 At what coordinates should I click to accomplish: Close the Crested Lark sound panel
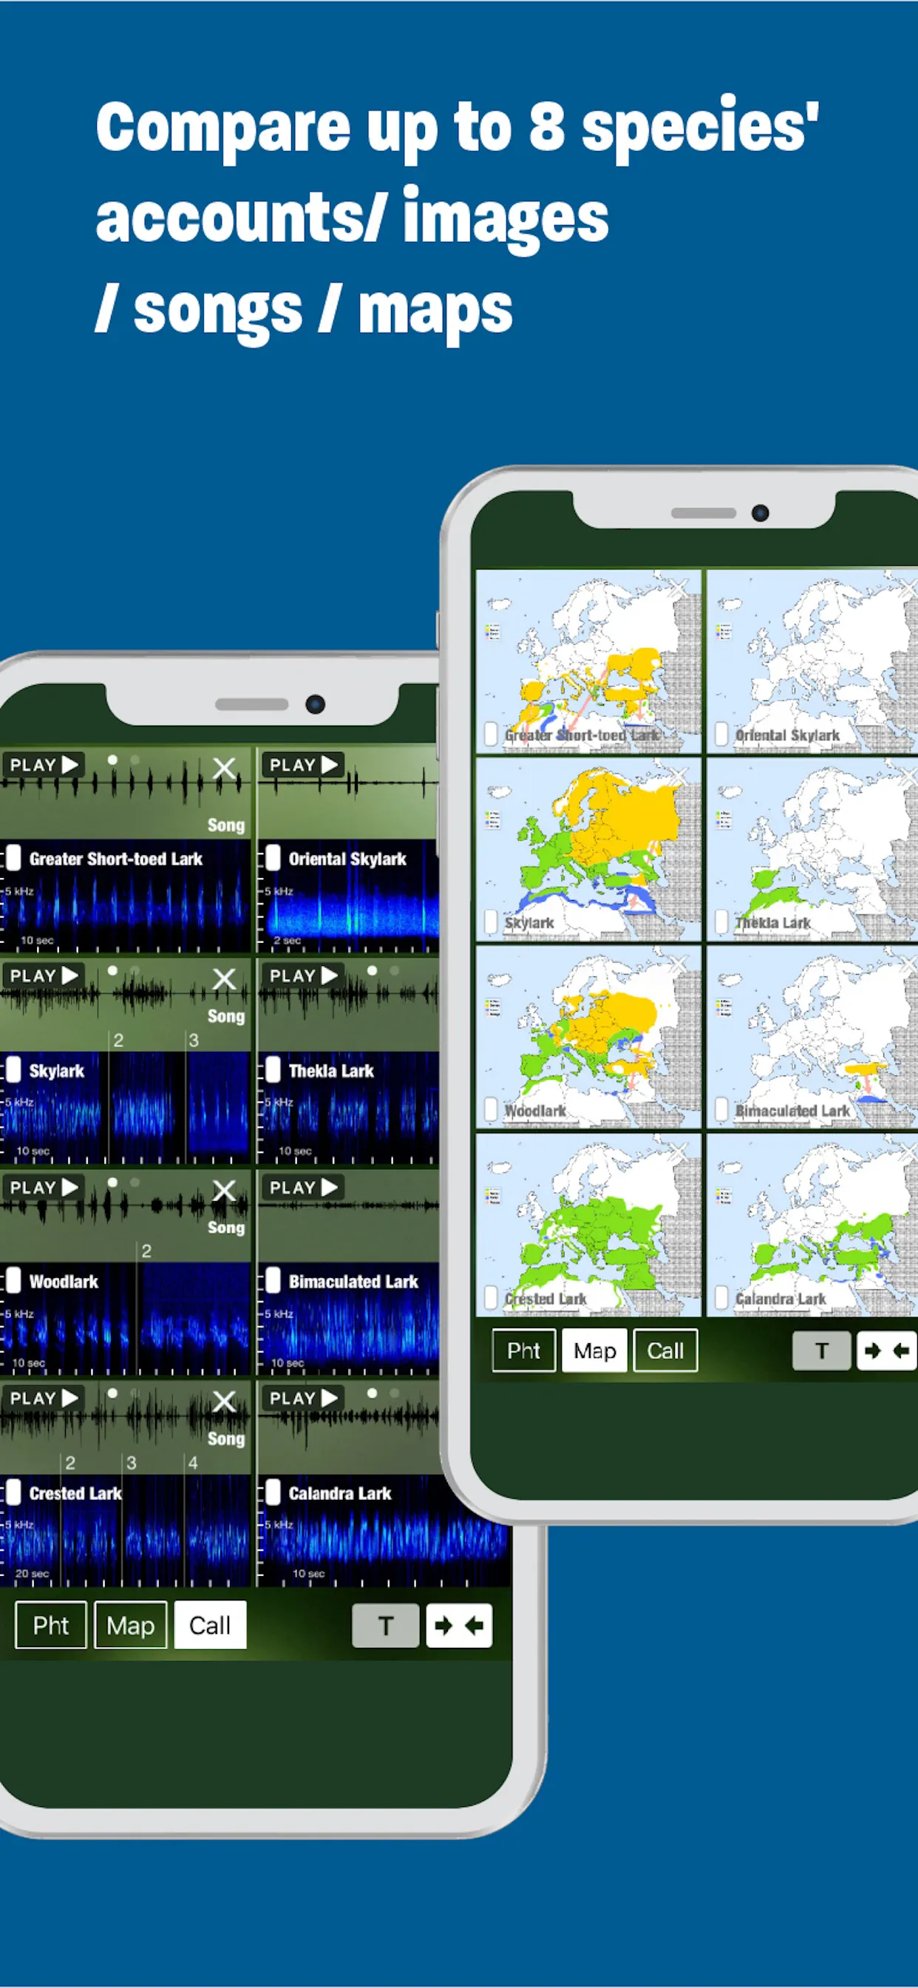pos(225,1401)
